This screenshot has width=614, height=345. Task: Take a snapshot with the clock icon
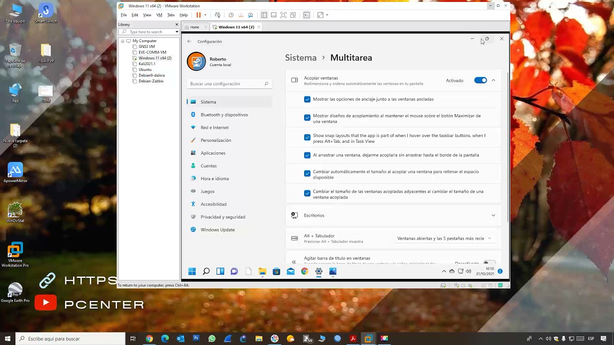tap(231, 15)
